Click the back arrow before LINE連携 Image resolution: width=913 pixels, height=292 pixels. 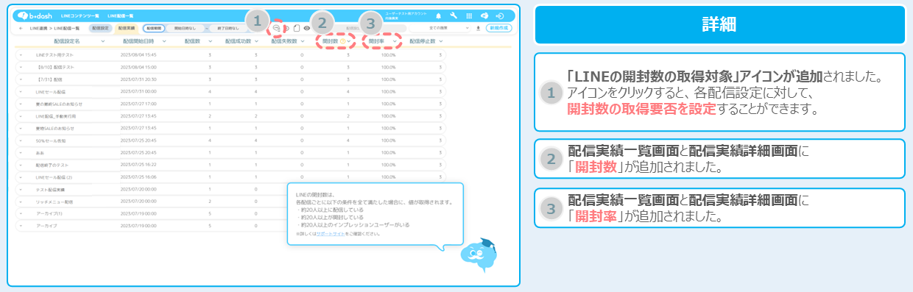pyautogui.click(x=20, y=28)
